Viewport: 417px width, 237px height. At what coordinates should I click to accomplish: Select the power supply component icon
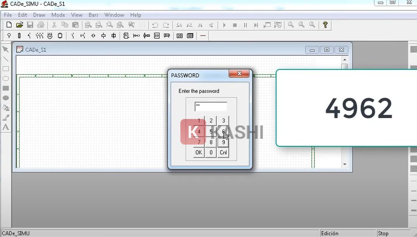(9, 36)
